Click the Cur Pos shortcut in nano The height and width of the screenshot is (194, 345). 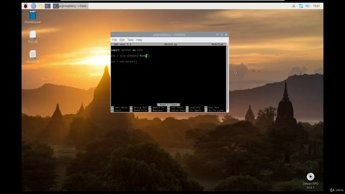pyautogui.click(x=212, y=108)
